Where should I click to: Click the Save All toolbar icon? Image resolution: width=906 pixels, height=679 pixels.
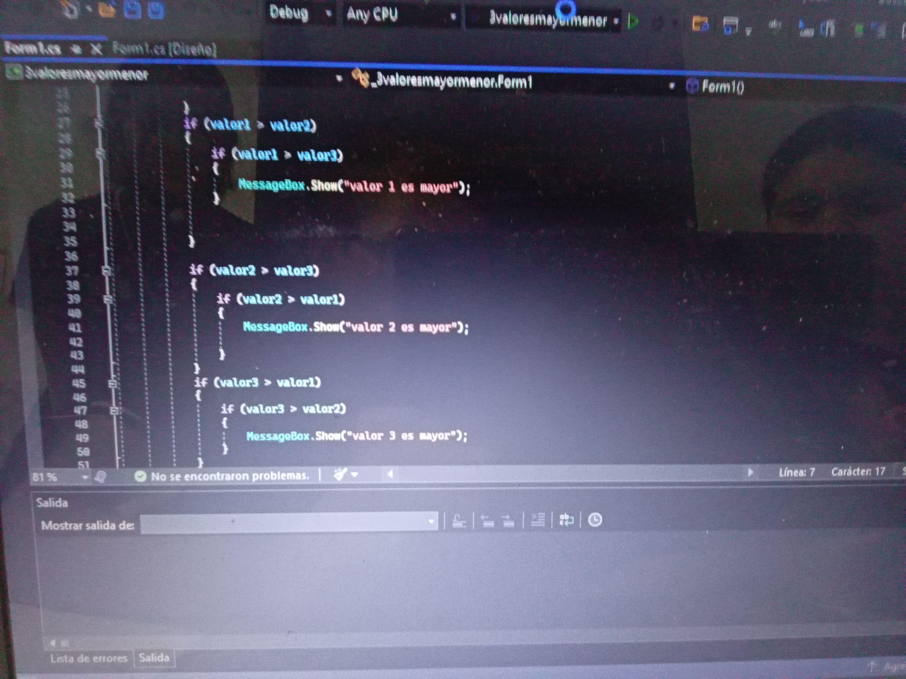point(156,10)
